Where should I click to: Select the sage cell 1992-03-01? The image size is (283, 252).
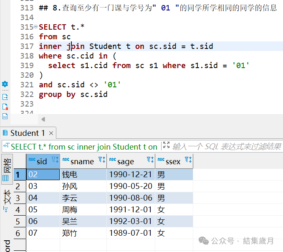[131, 221]
